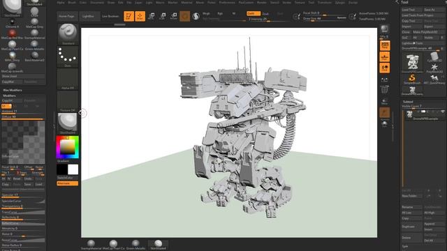
Task: Click the Home Page button
Action: coord(67,16)
